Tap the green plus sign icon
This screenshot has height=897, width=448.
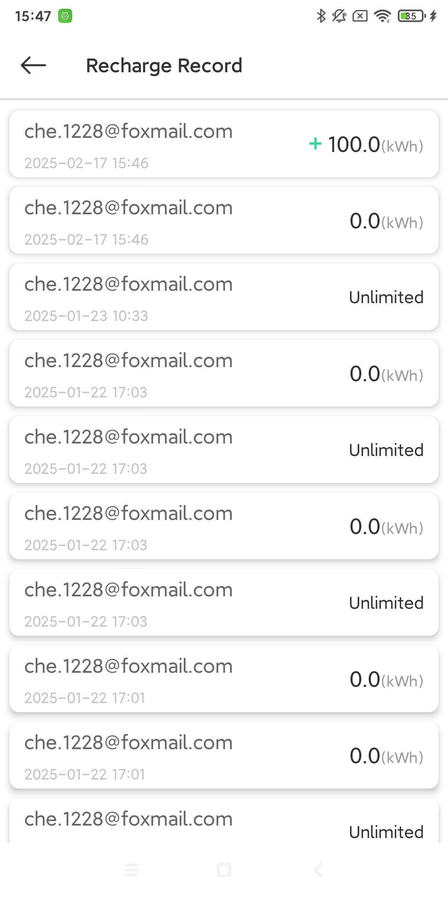click(315, 144)
